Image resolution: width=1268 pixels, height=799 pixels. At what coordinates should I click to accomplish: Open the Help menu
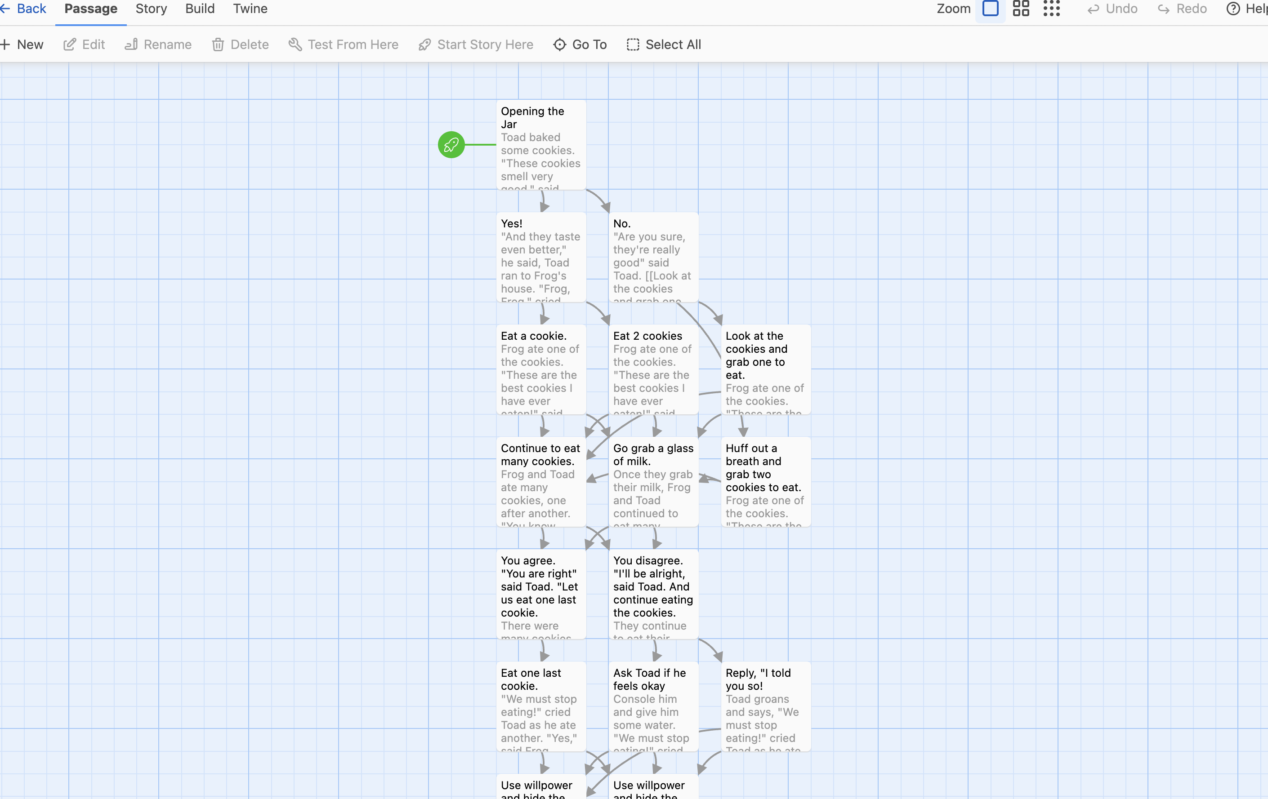click(1246, 9)
